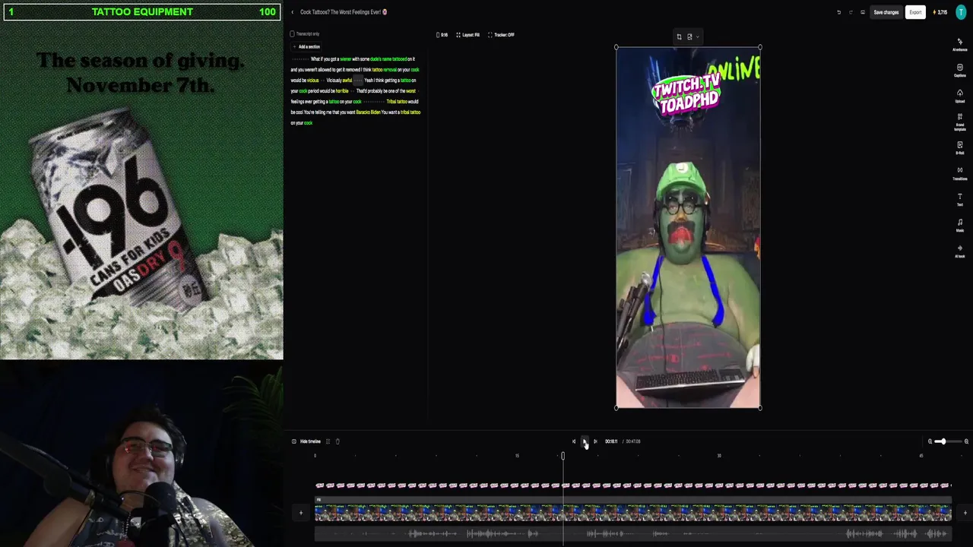
Task: Skip forward with playback next button
Action: 595,441
